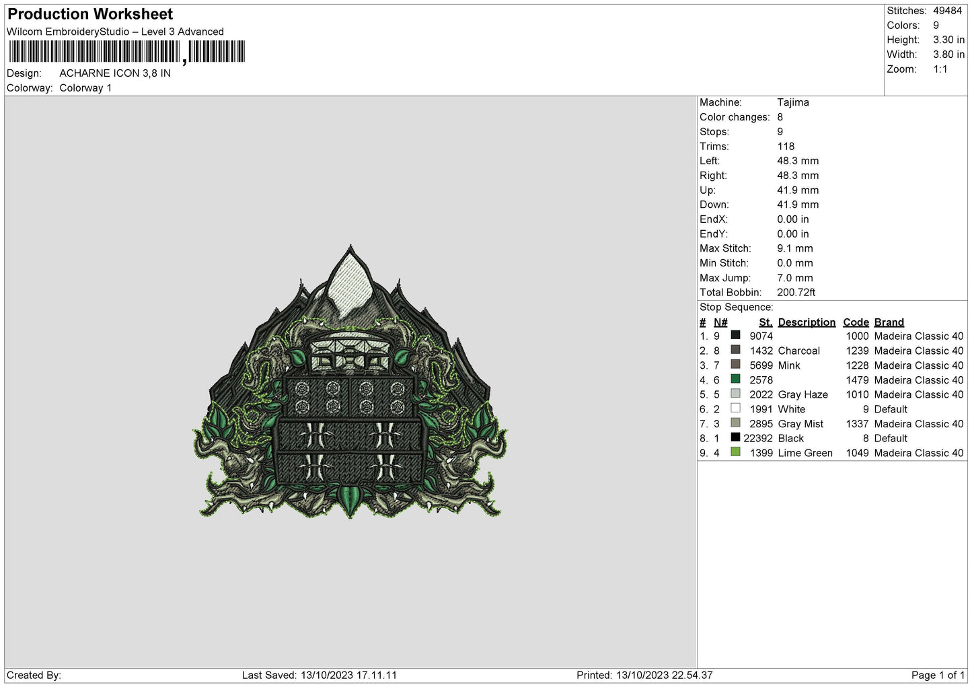Click the Zoom value 1:1
972x687 pixels.
(x=940, y=69)
